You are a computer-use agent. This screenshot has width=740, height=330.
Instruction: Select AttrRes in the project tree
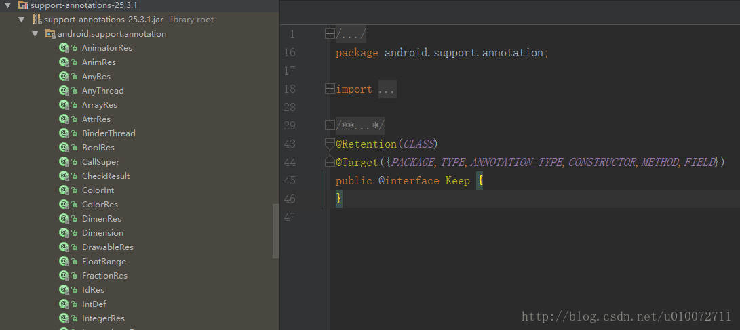[96, 119]
